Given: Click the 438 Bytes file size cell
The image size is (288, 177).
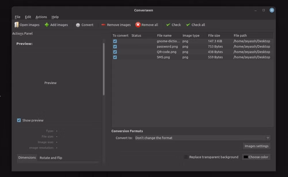Looking at the screenshot, I should tap(215, 52).
